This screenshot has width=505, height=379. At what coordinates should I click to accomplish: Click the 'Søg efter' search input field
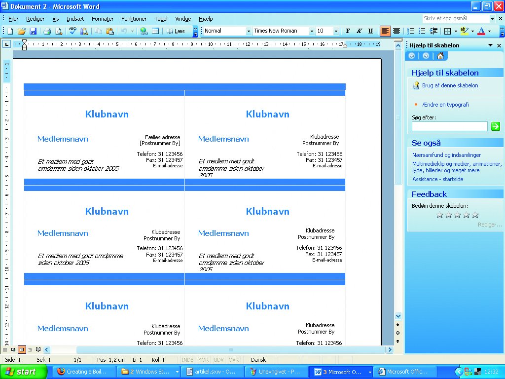tap(449, 126)
